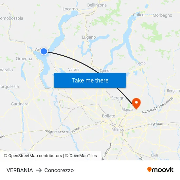Select the blue origin marker at Verbania
Screen dimensions: 180x180
point(44,51)
